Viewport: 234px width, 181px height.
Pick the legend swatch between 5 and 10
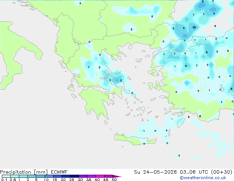(40, 176)
